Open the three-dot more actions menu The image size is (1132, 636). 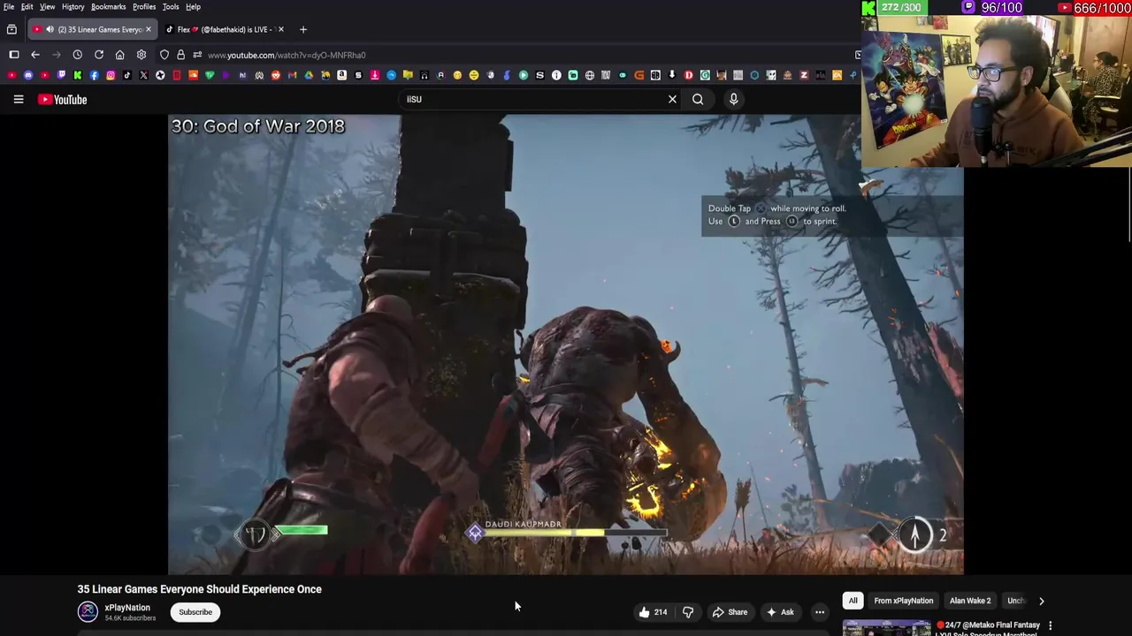[820, 612]
